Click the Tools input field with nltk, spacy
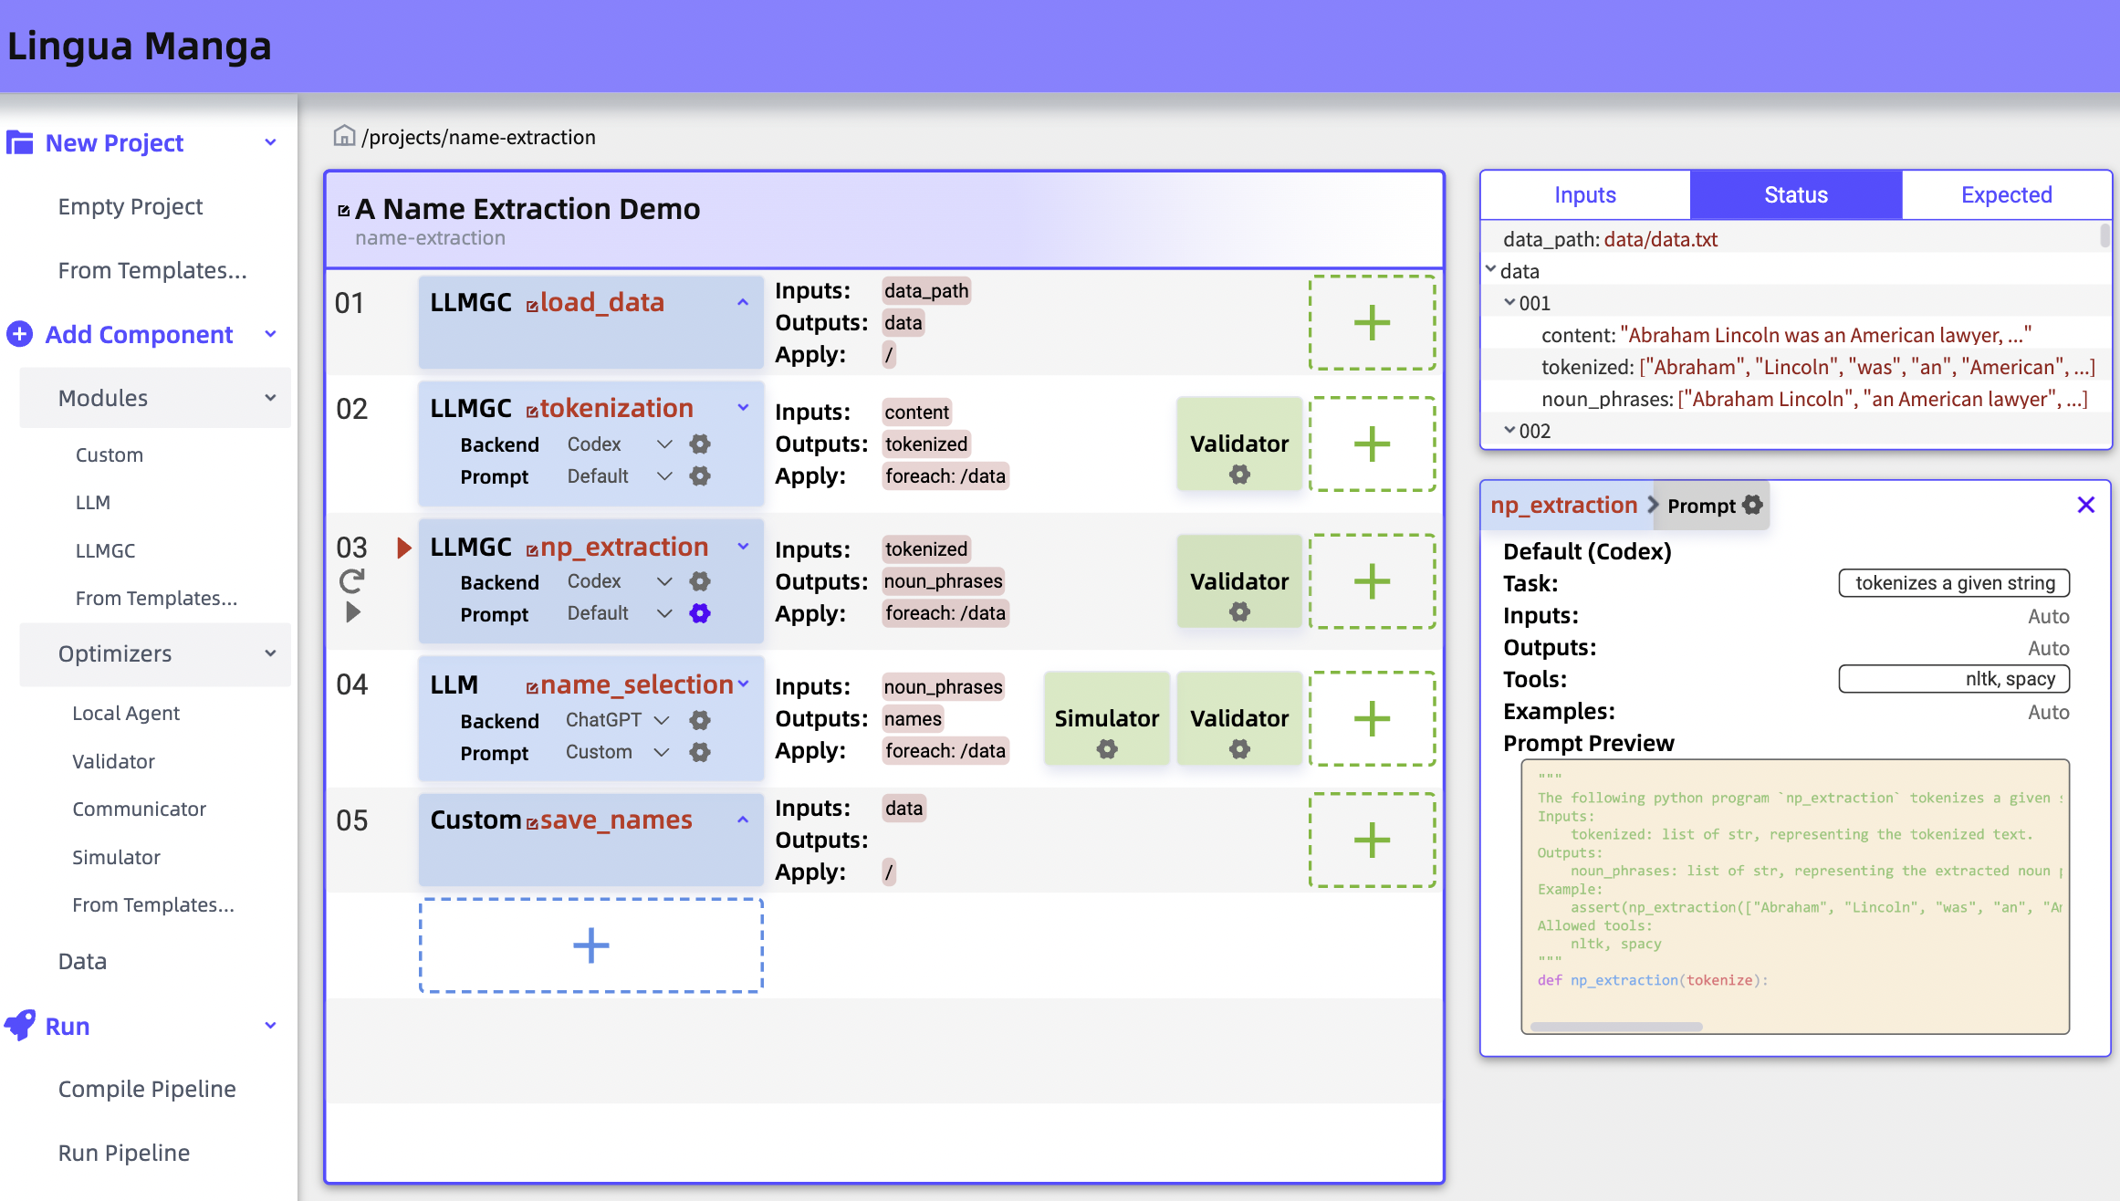2120x1201 pixels. tap(1954, 679)
